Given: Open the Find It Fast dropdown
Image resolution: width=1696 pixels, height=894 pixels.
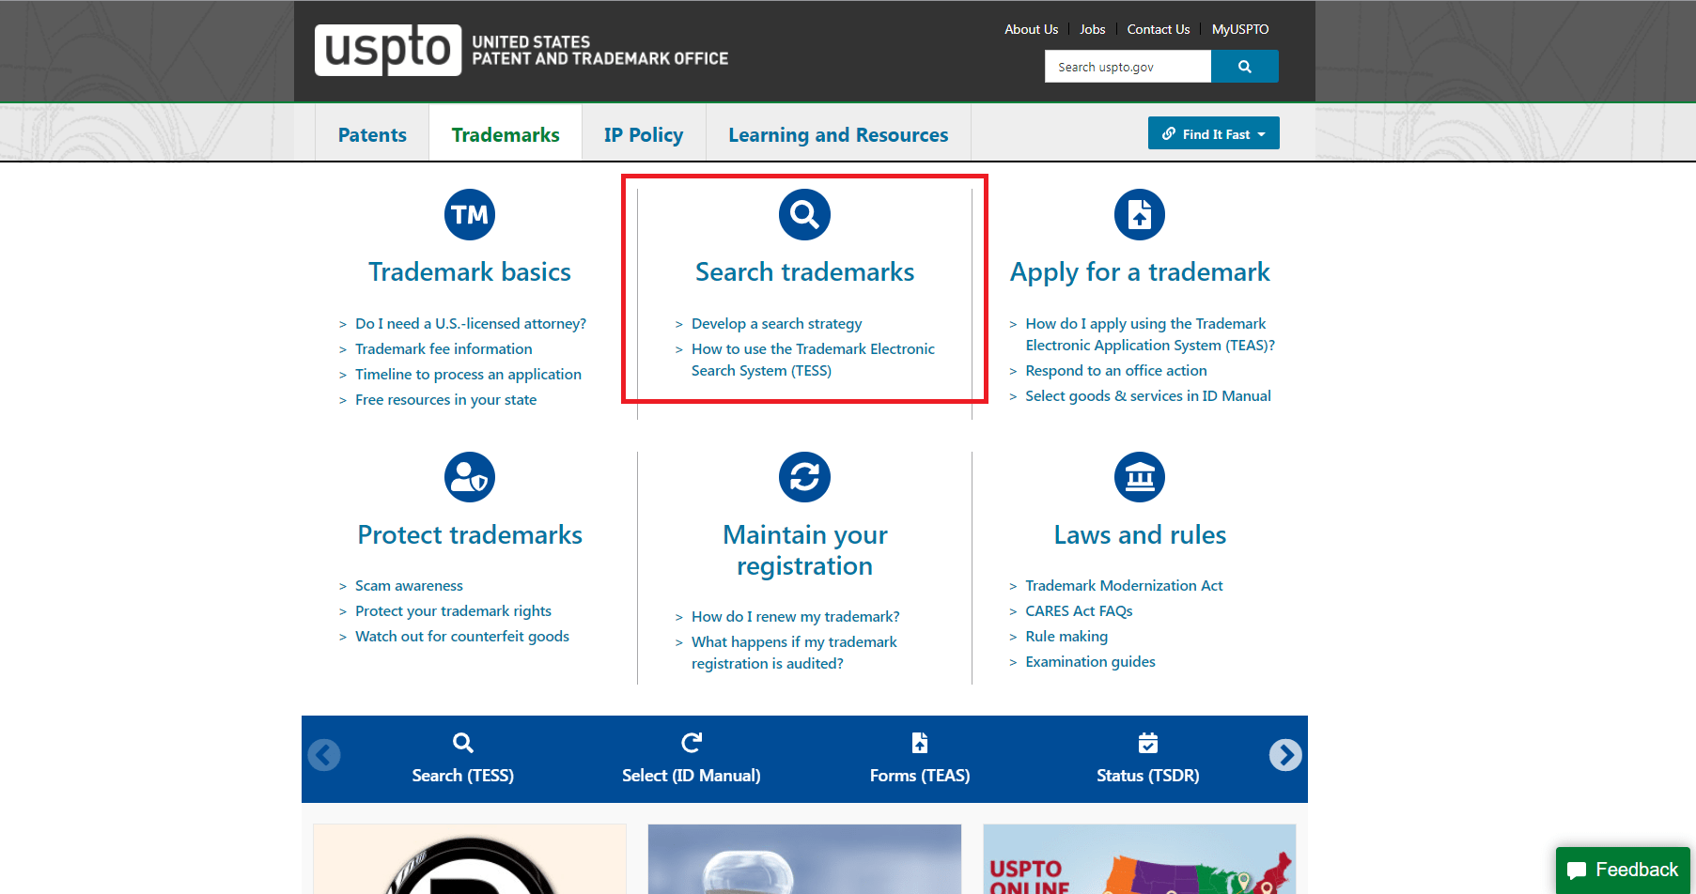Looking at the screenshot, I should (x=1214, y=133).
